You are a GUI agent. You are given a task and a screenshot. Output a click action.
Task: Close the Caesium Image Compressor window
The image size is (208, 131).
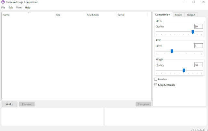tap(203, 2)
